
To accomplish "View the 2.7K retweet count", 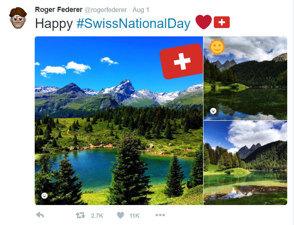I will (97, 215).
